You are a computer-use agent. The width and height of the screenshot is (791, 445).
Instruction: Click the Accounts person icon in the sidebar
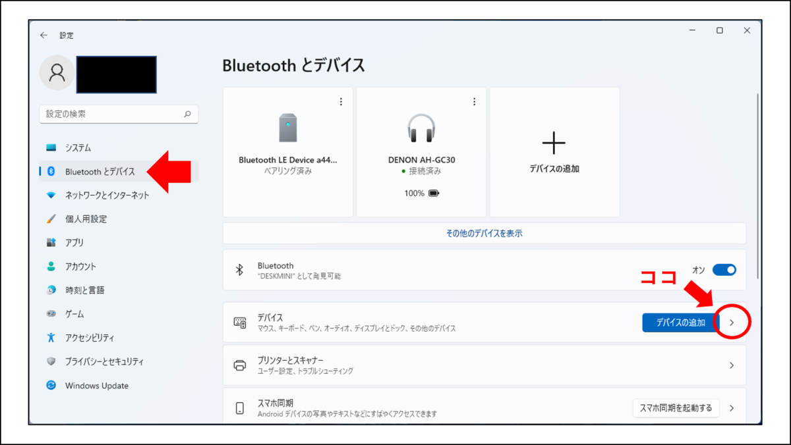tap(51, 267)
